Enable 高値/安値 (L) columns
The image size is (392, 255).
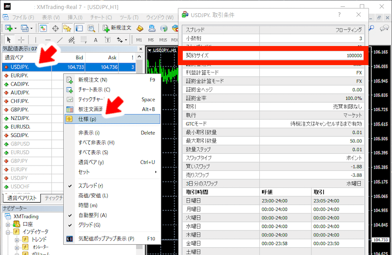(x=93, y=196)
